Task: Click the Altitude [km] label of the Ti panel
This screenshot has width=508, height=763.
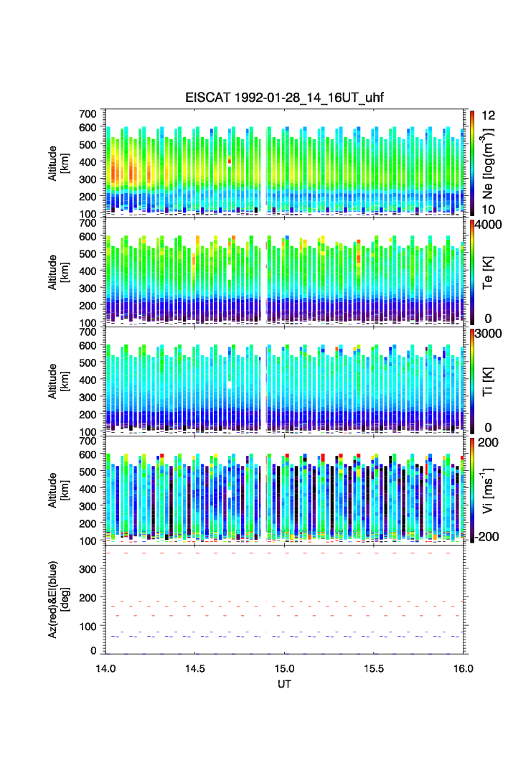Action: (x=58, y=382)
